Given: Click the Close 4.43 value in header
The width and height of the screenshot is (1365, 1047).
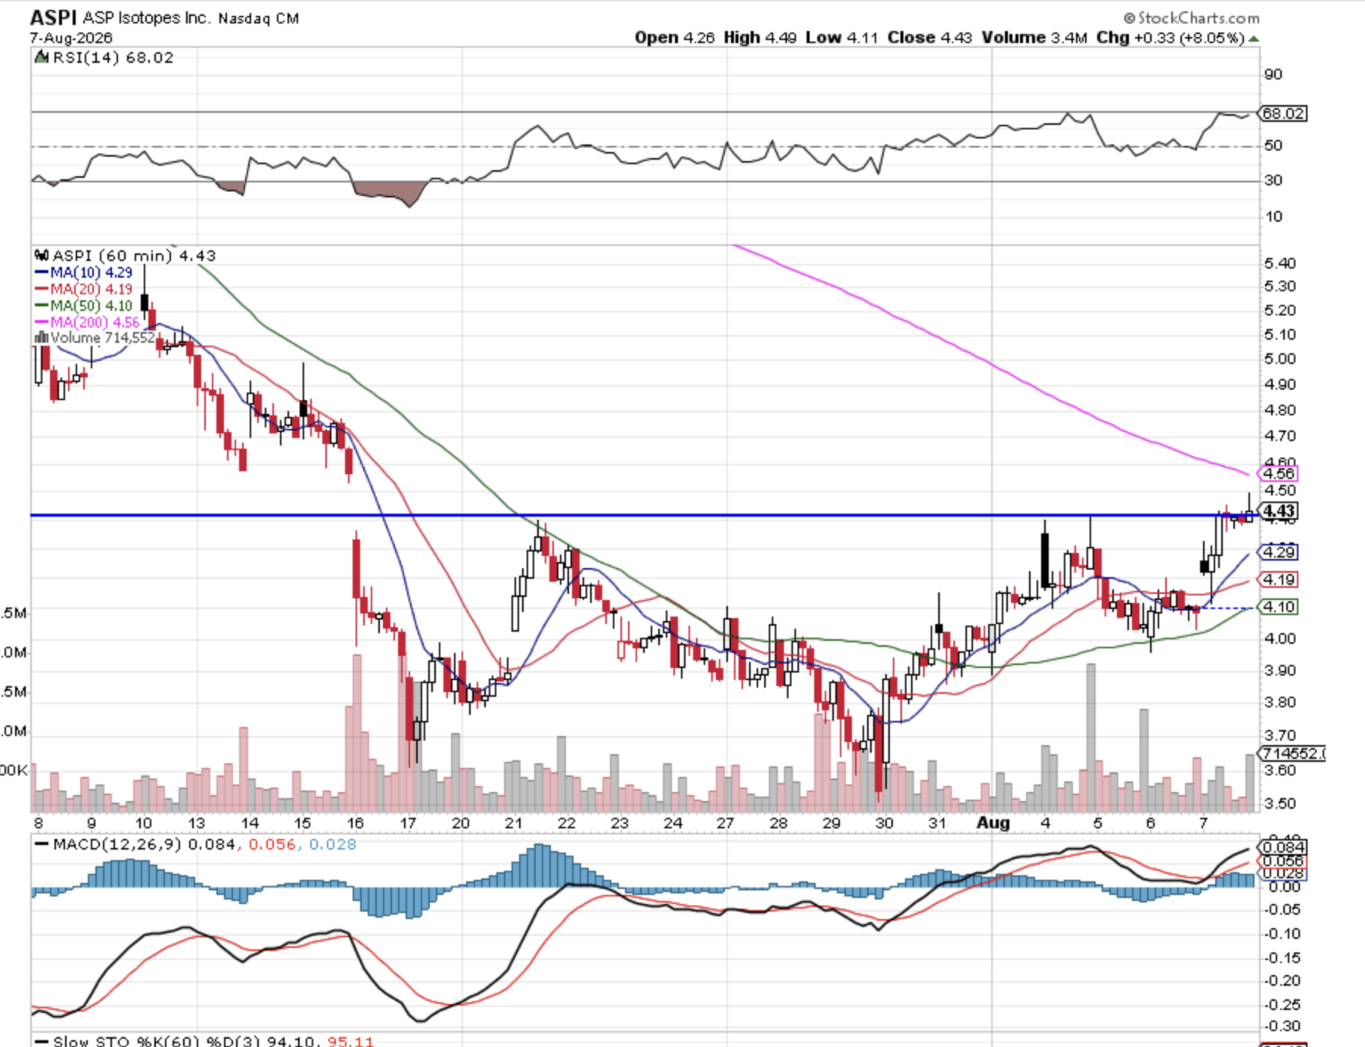Looking at the screenshot, I should (929, 38).
